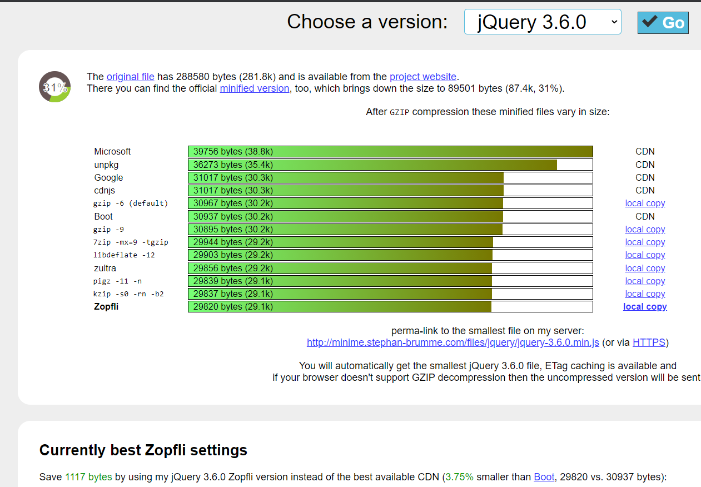This screenshot has height=487, width=701.
Task: Open the original file link
Action: pos(131,77)
